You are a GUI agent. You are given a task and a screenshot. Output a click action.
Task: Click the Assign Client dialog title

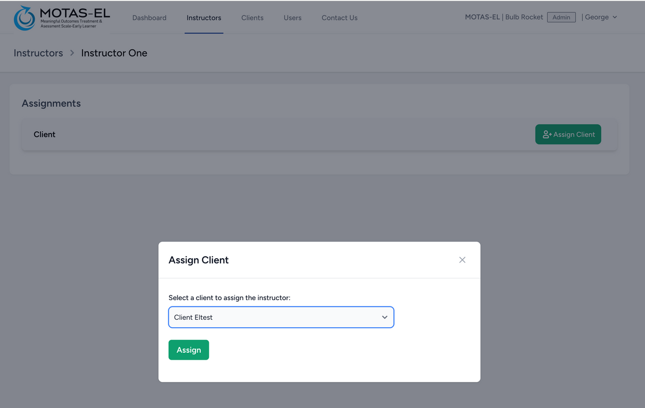pos(199,260)
